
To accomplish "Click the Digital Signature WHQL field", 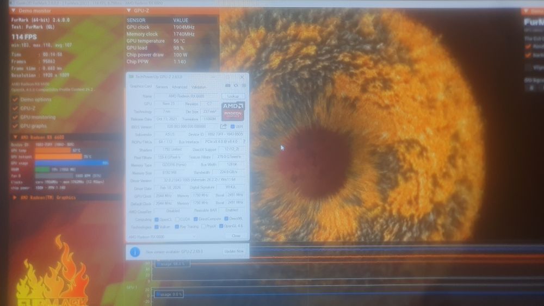I will tap(231, 187).
